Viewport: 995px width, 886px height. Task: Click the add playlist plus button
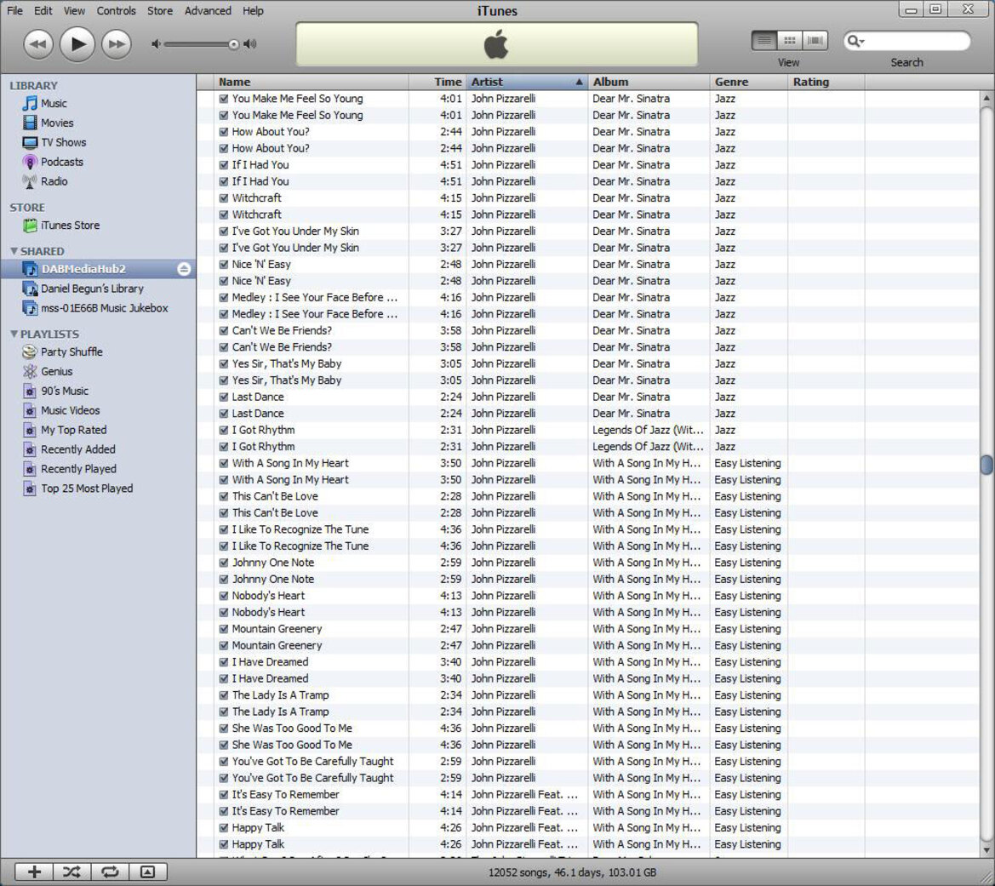(34, 872)
